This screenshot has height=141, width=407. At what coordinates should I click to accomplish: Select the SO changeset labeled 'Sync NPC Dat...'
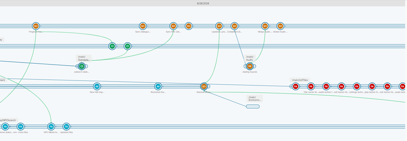(173, 26)
